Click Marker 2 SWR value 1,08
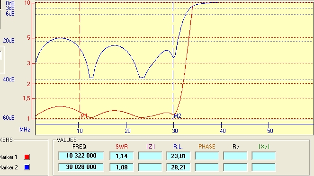The image size is (314, 176). [122, 167]
